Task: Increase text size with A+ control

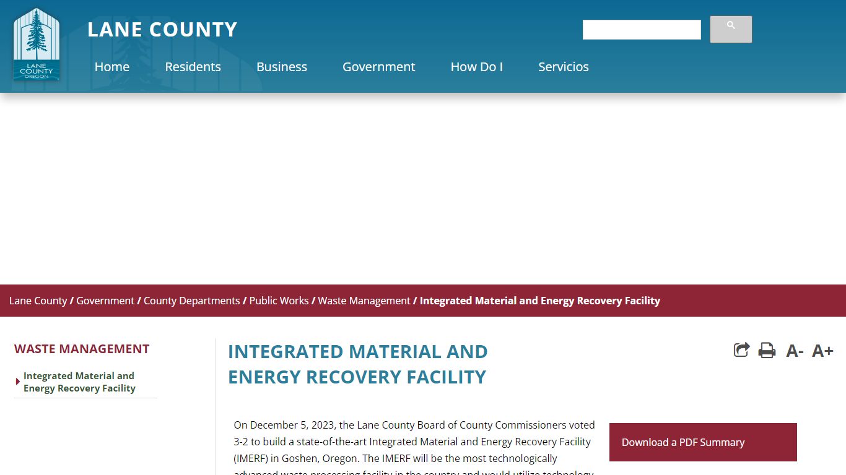Action: click(x=822, y=351)
